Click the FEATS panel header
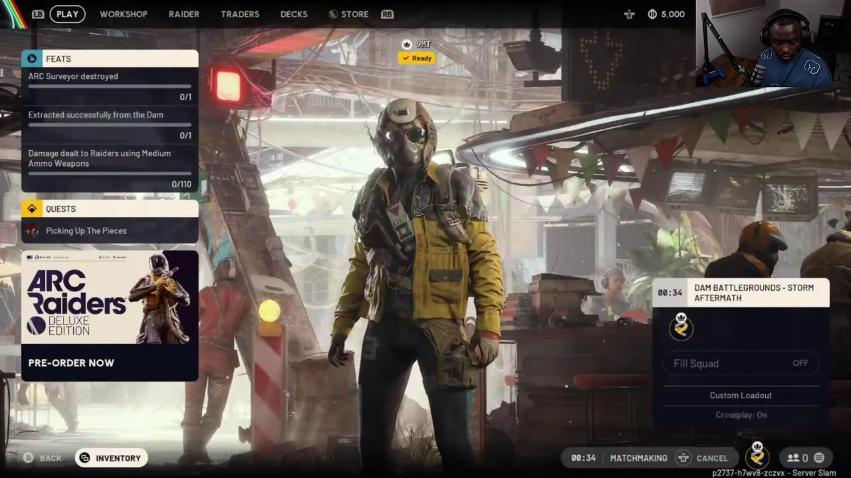Screen dimensions: 851x478 click(110, 58)
